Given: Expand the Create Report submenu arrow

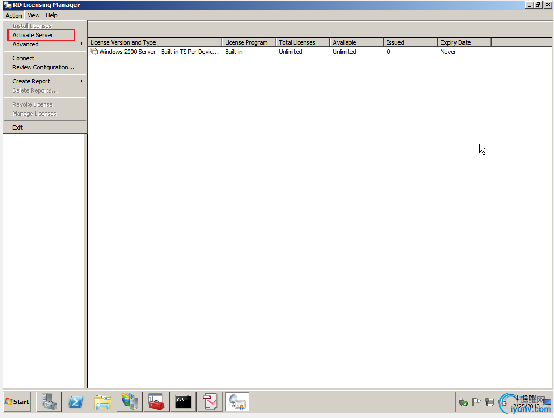Looking at the screenshot, I should pyautogui.click(x=82, y=81).
